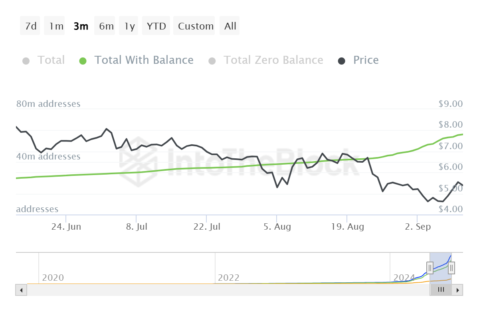Show the 1y time range
479x319 pixels.
[x=129, y=26]
